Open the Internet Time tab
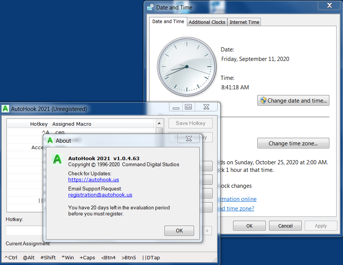The image size is (343, 265). (244, 22)
